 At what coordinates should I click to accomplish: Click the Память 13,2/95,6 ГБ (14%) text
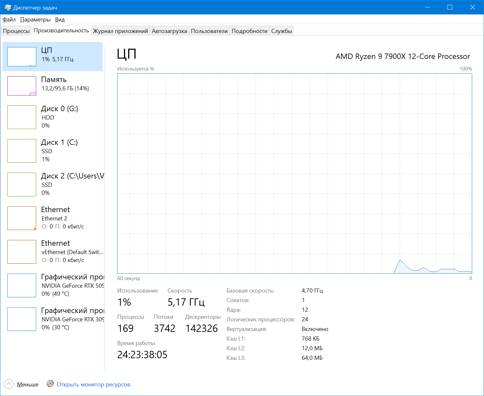click(x=65, y=88)
